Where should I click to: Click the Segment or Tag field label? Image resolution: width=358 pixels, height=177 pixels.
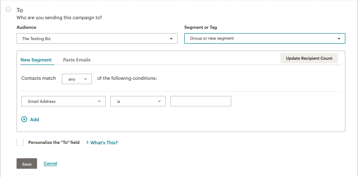click(x=201, y=27)
